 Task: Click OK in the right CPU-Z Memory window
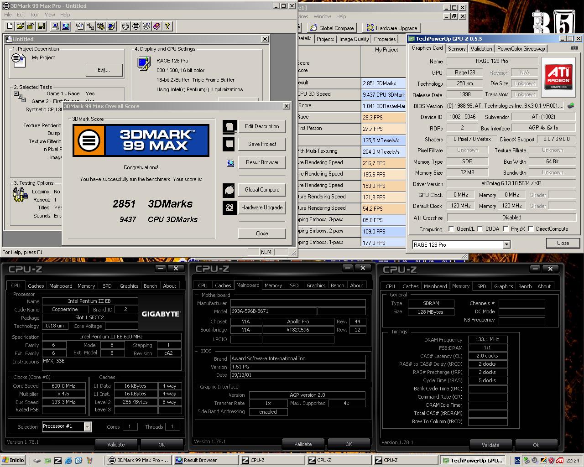pyautogui.click(x=536, y=445)
